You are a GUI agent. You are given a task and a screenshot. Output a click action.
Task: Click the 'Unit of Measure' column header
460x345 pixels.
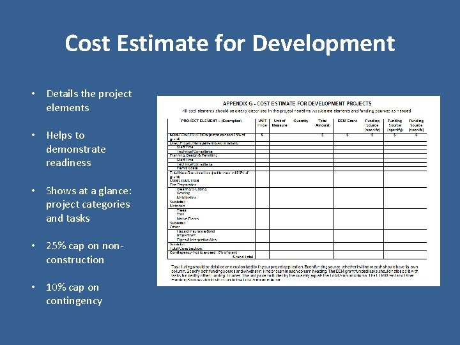pyautogui.click(x=279, y=123)
